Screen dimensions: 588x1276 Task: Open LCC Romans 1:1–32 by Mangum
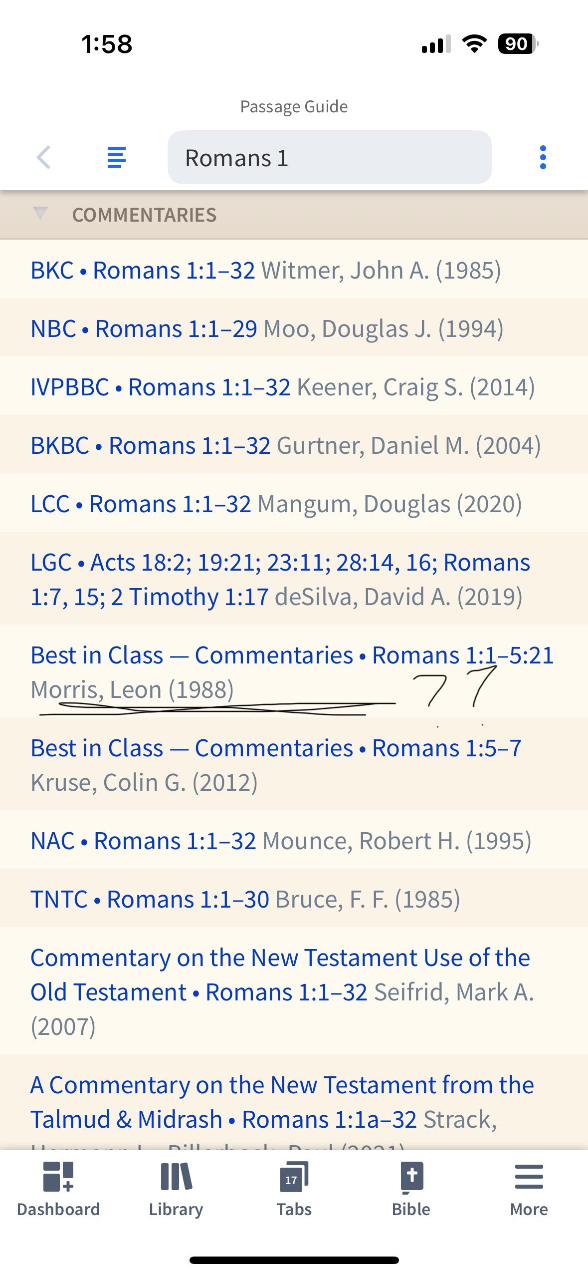click(x=294, y=504)
